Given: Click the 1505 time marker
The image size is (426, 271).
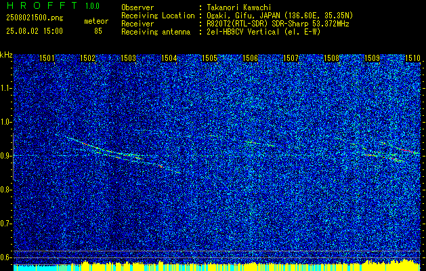Looking at the screenshot, I should coord(209,58).
